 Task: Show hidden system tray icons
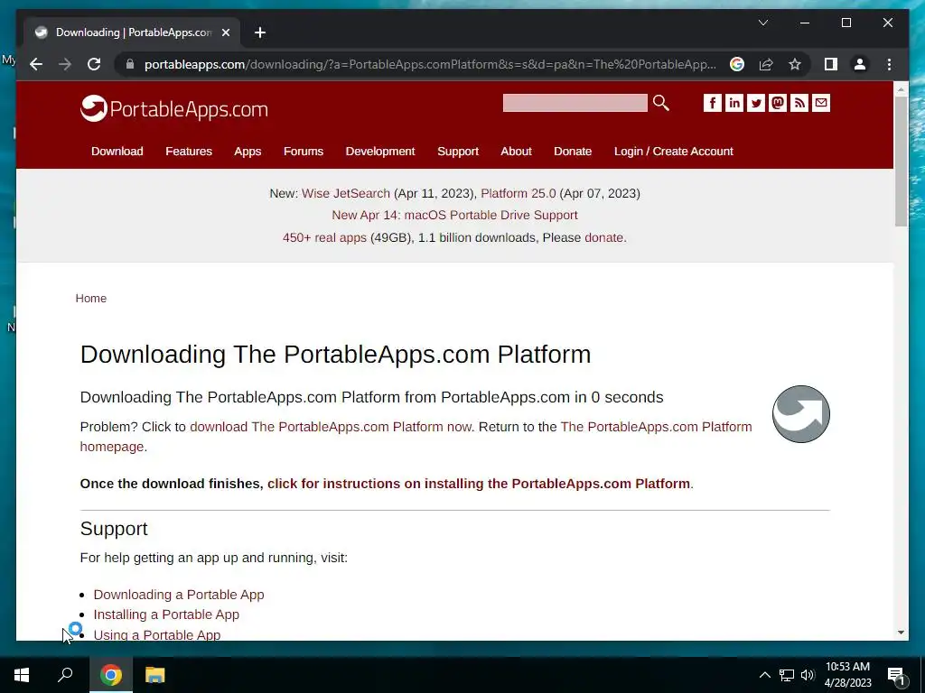click(764, 675)
